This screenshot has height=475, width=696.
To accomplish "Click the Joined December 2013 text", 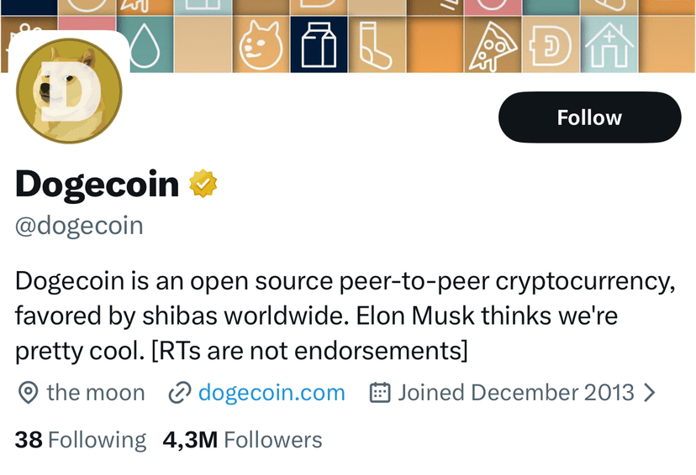I will 515,393.
